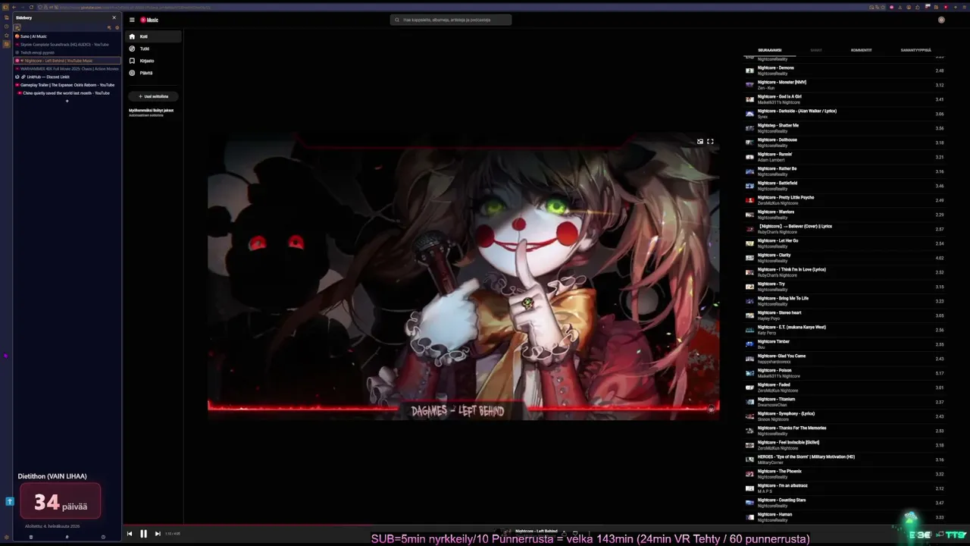Switch to WARHAMMER 40K Full Movie tab
Viewport: 970px width, 546px height.
point(67,69)
